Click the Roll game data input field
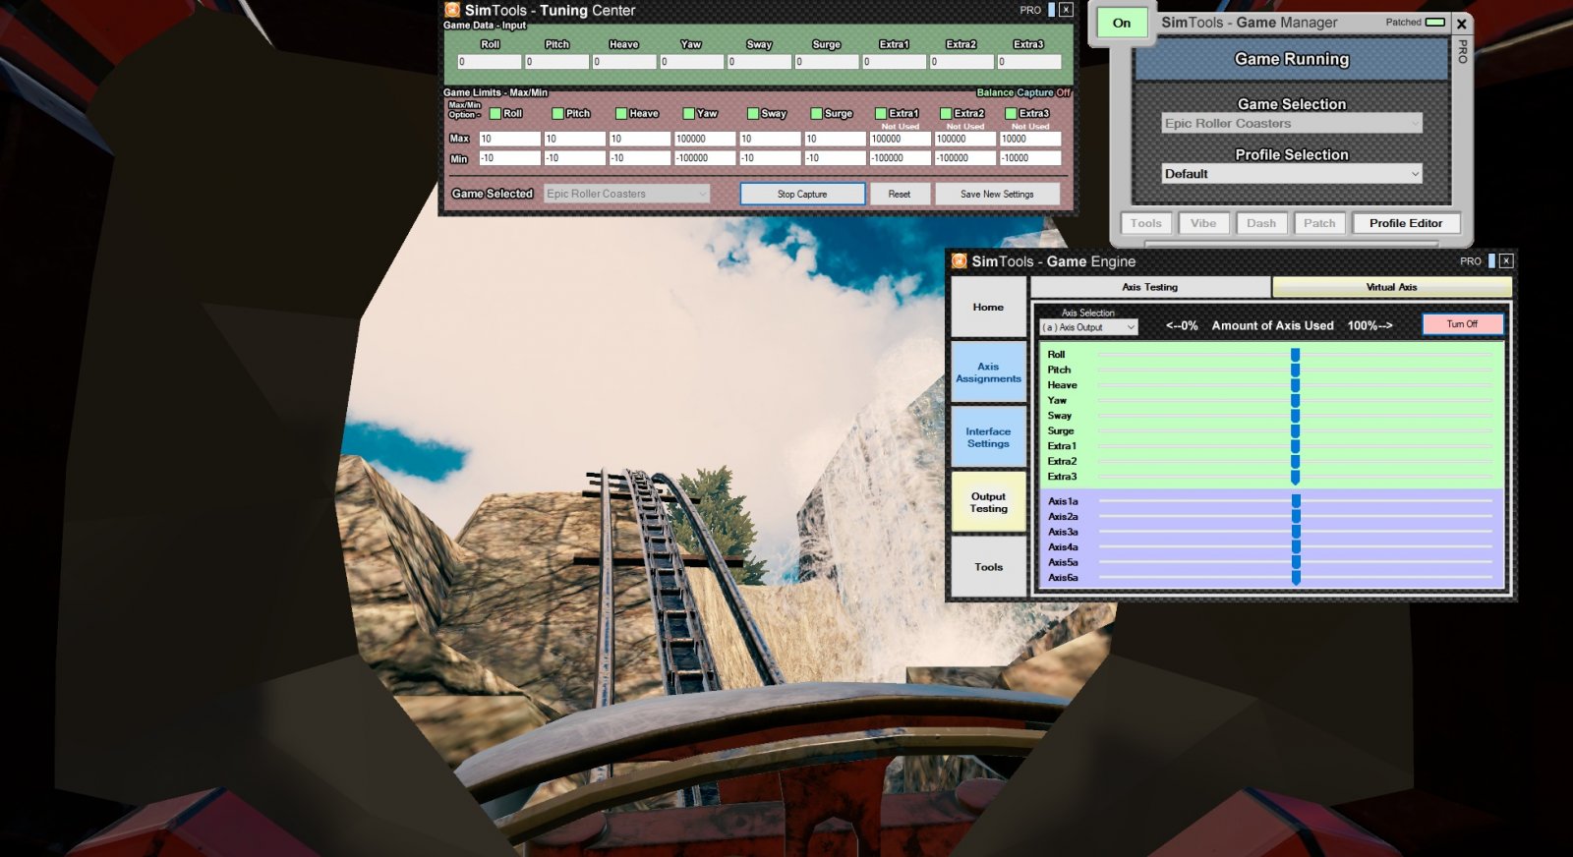1573x857 pixels. click(490, 62)
